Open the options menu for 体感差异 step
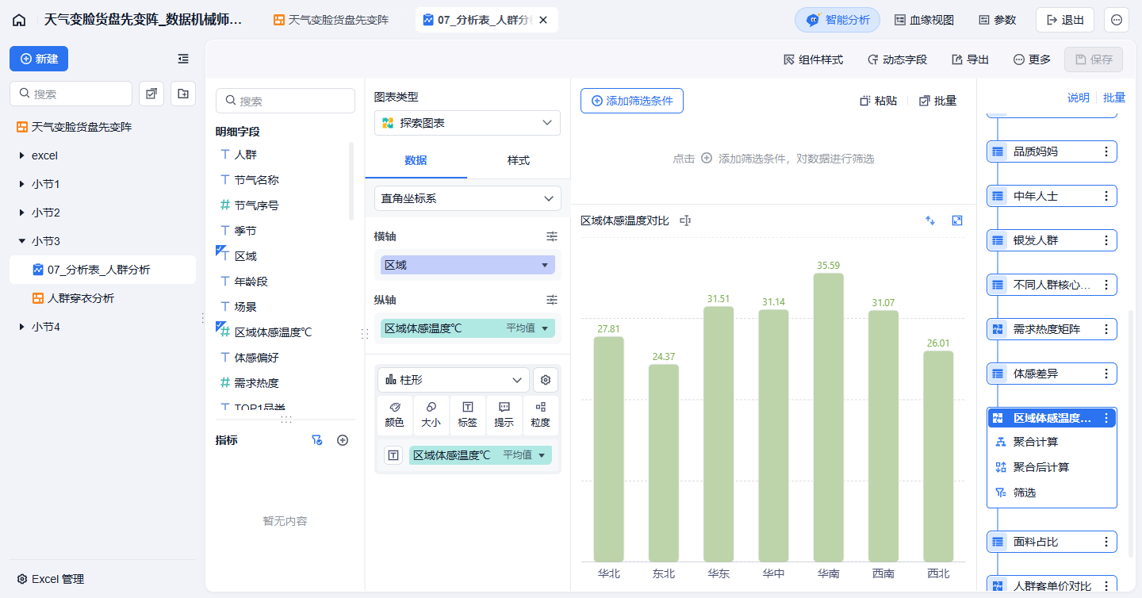 point(1106,374)
